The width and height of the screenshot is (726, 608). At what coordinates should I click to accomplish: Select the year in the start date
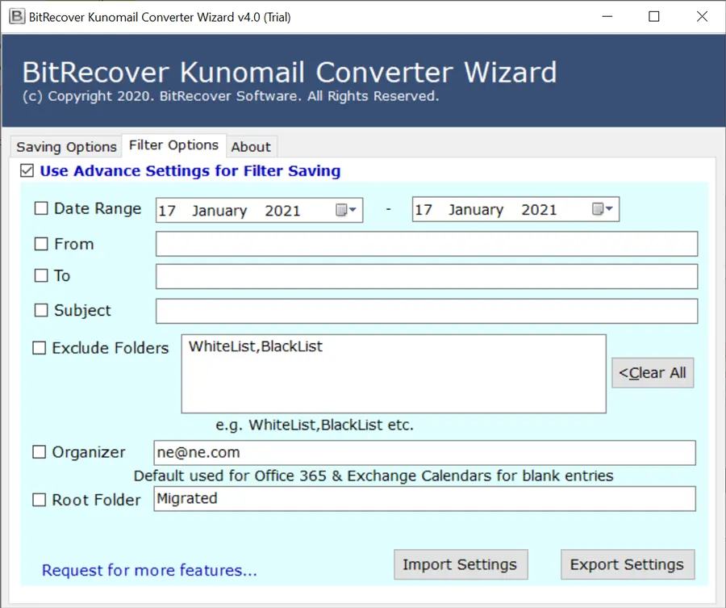(282, 211)
